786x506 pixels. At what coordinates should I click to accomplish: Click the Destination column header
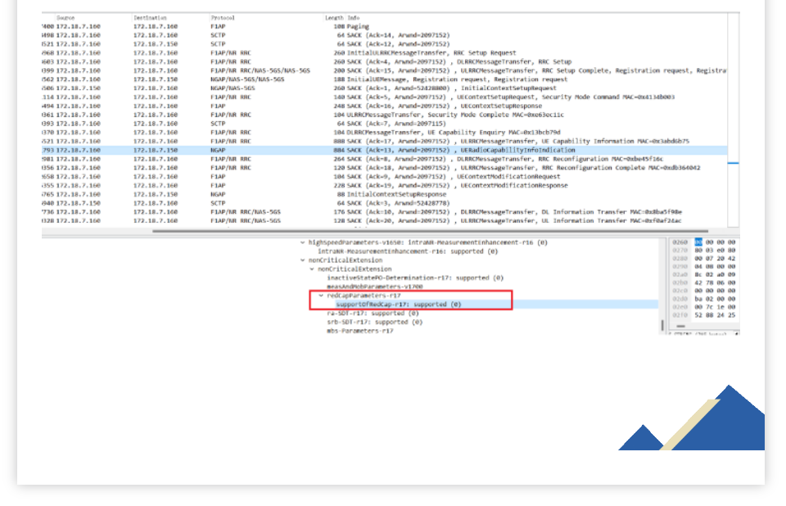click(151, 17)
